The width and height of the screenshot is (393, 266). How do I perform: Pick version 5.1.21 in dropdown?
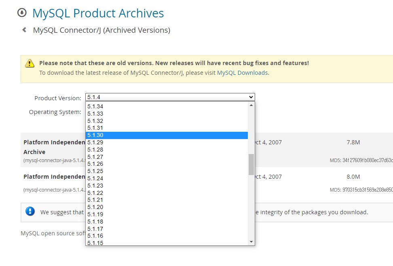[167, 200]
